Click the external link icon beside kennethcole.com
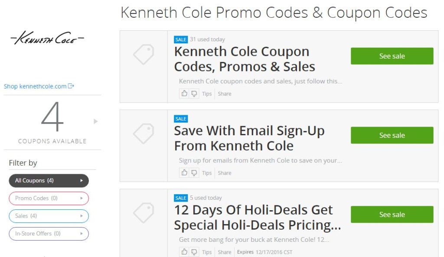 tap(71, 86)
